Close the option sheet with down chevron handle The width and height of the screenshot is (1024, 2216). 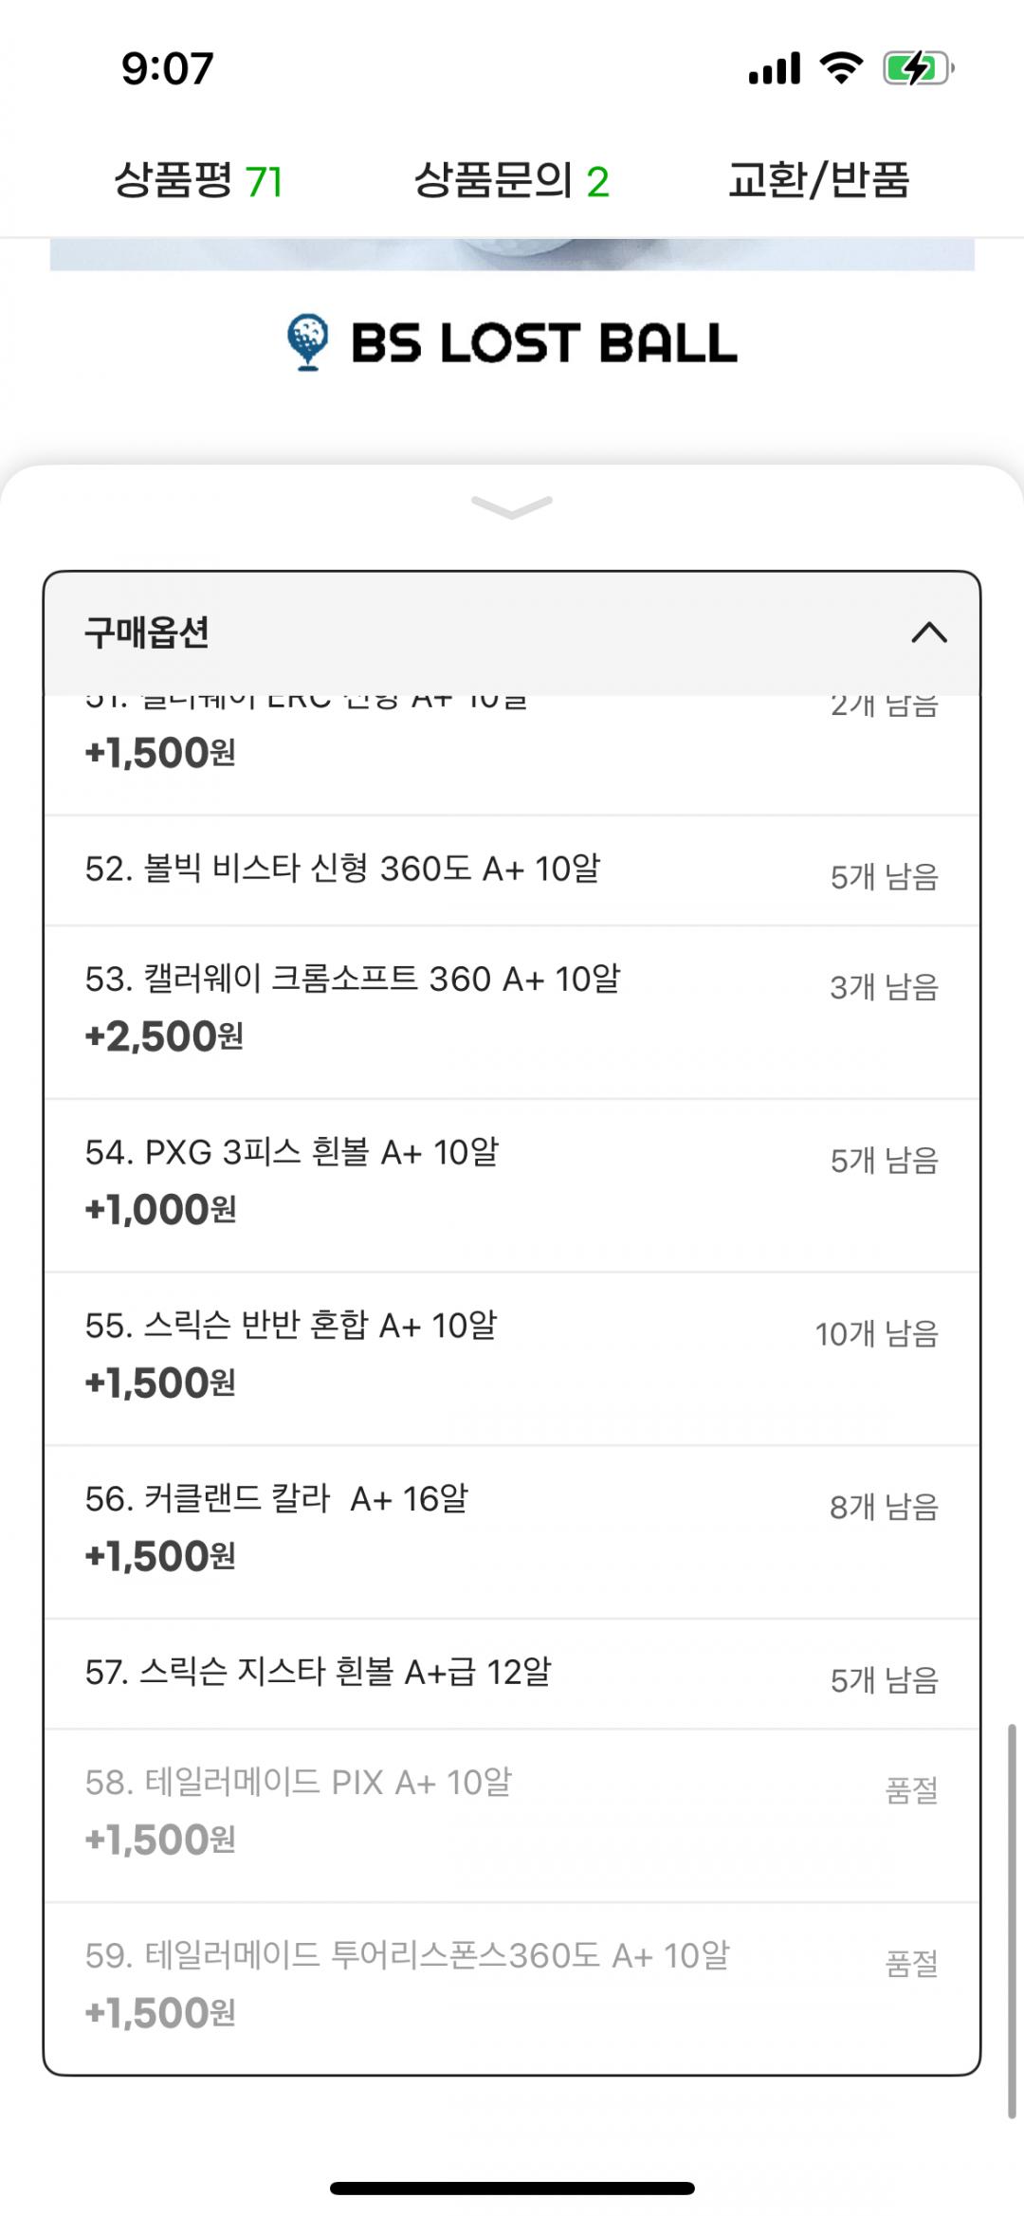click(511, 507)
